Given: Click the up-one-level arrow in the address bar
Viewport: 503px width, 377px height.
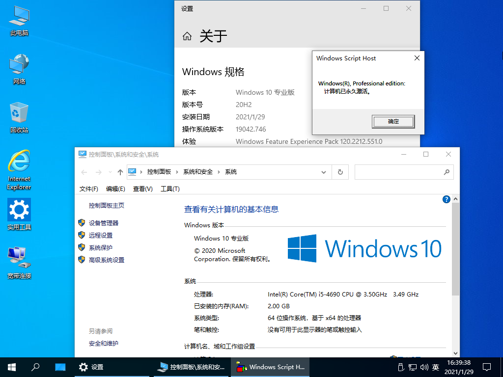Looking at the screenshot, I should point(120,172).
